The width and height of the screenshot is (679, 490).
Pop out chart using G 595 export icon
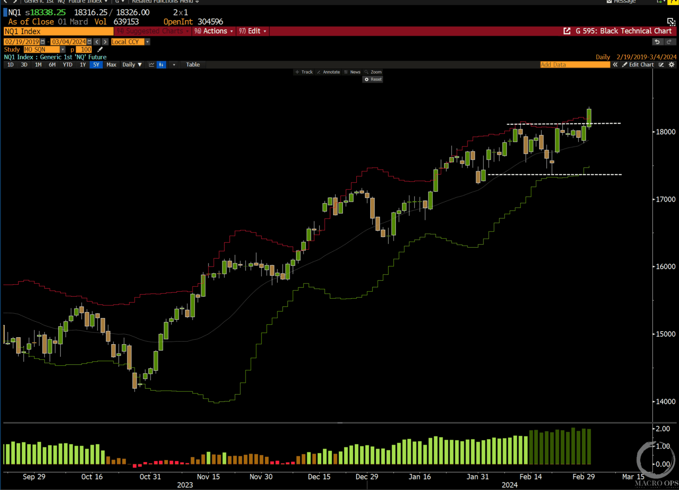tap(567, 31)
